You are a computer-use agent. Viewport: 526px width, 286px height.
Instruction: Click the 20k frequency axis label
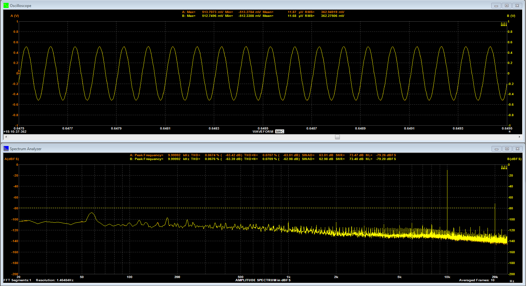(x=495, y=277)
